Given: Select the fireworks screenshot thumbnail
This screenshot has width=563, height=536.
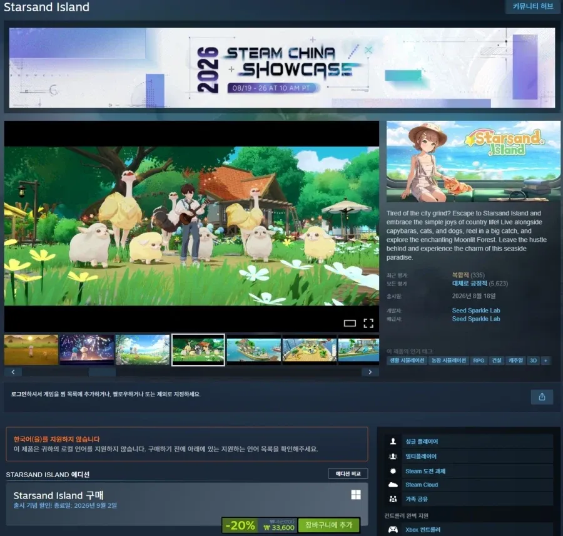Looking at the screenshot, I should [87, 350].
